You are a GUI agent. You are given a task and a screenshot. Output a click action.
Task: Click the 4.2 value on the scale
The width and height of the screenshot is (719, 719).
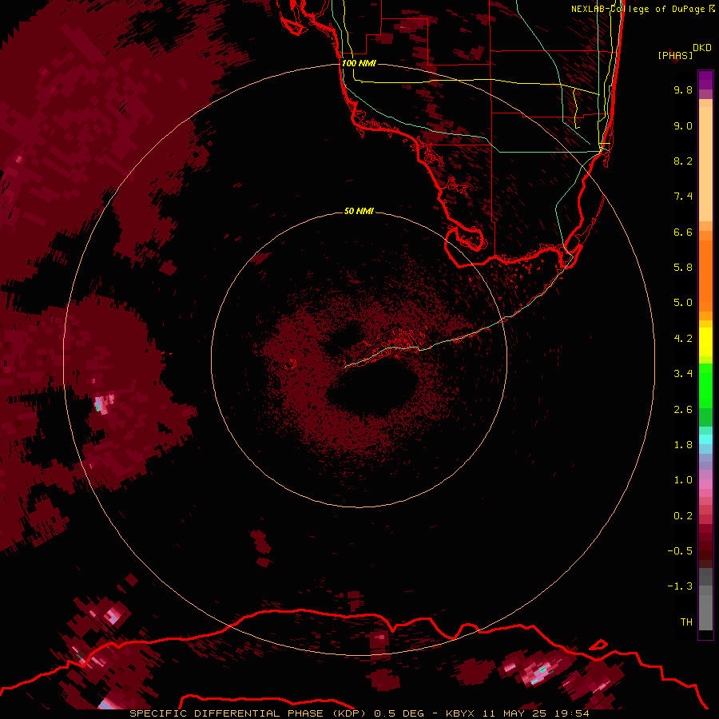(x=683, y=339)
